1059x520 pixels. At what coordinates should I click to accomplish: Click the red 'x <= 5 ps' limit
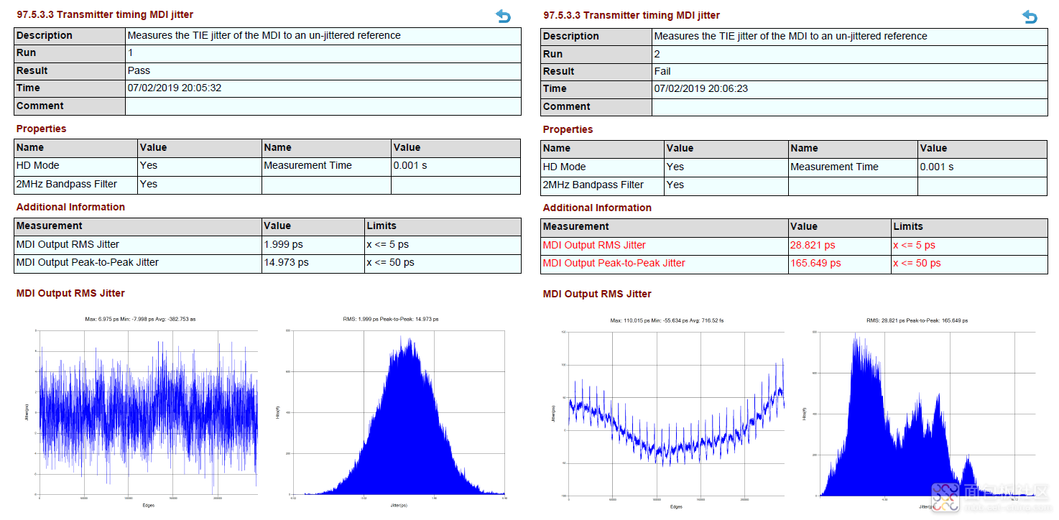coord(914,245)
